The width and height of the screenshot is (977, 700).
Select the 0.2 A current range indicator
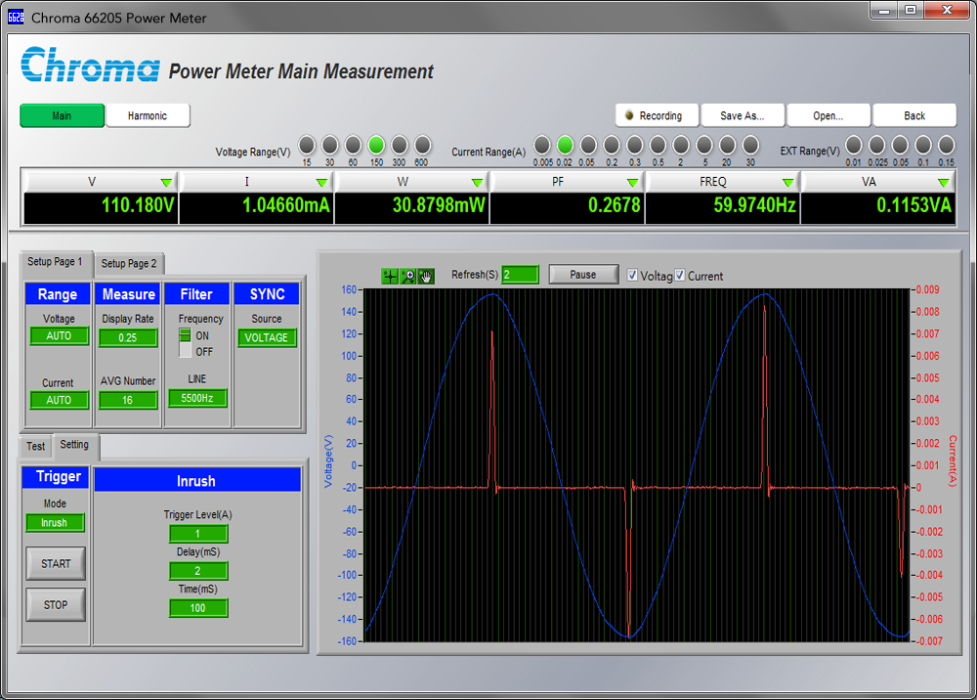pyautogui.click(x=612, y=146)
